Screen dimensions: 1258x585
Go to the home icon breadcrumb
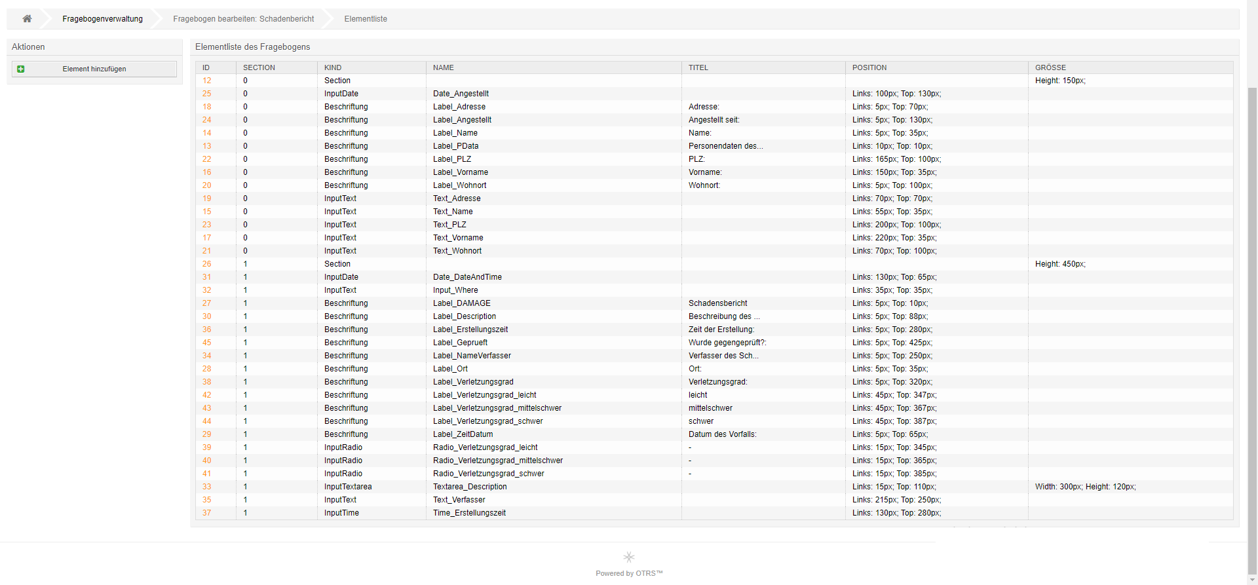pyautogui.click(x=27, y=19)
